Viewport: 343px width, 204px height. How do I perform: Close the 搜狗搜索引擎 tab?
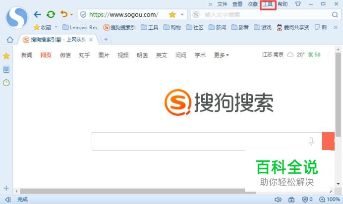coord(91,40)
